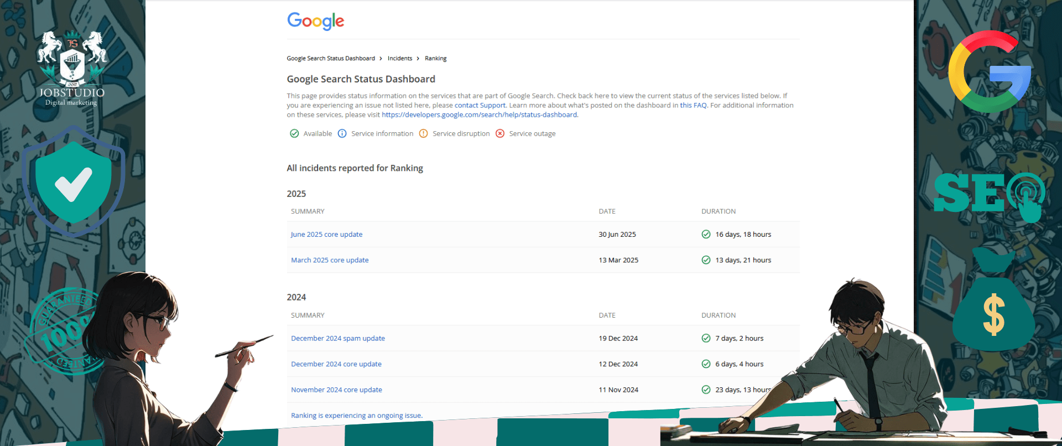Open the Google Search Status Dashboard breadcrumb
This screenshot has height=446, width=1062.
click(331, 59)
